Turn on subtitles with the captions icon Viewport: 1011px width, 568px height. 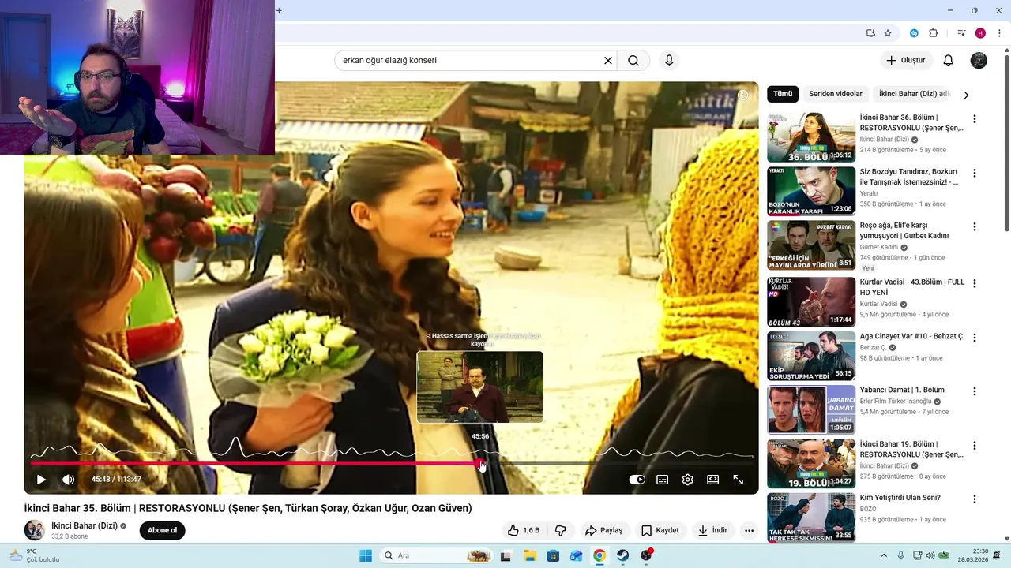click(x=663, y=479)
